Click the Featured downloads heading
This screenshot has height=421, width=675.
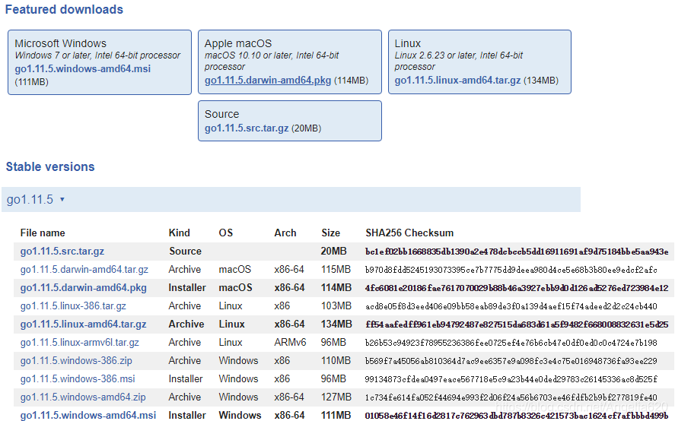[64, 9]
